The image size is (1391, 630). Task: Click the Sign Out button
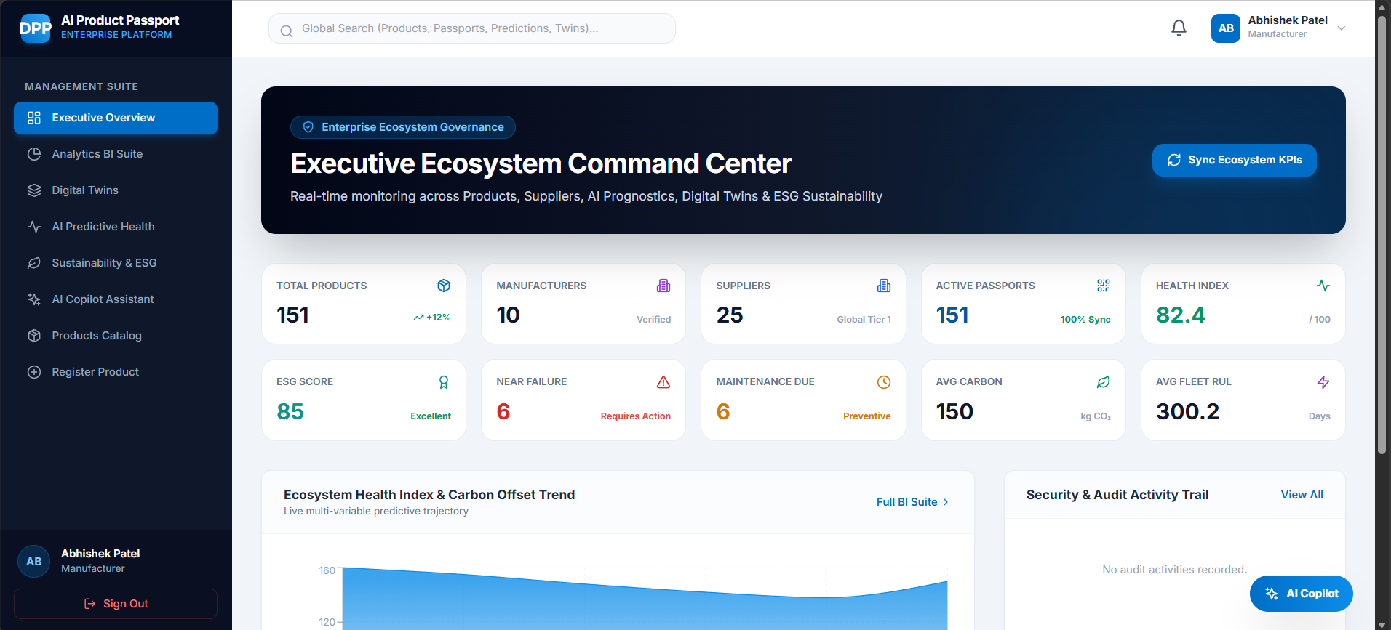tap(116, 604)
